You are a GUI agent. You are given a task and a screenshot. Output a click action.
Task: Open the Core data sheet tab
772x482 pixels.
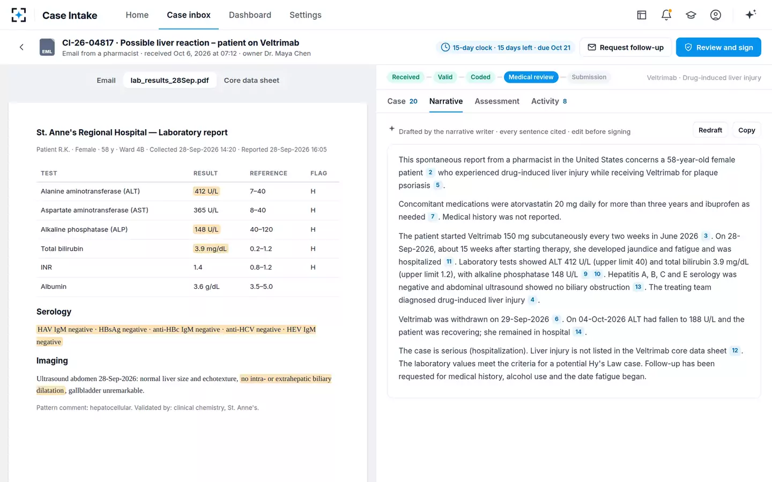pyautogui.click(x=251, y=80)
